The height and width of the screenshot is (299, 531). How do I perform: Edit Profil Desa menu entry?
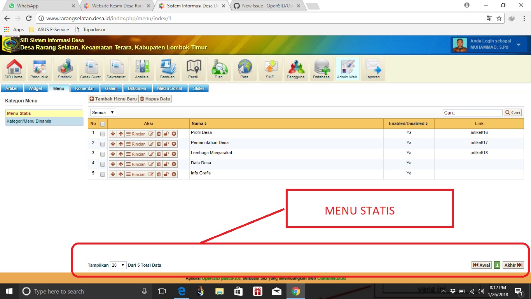pyautogui.click(x=151, y=134)
